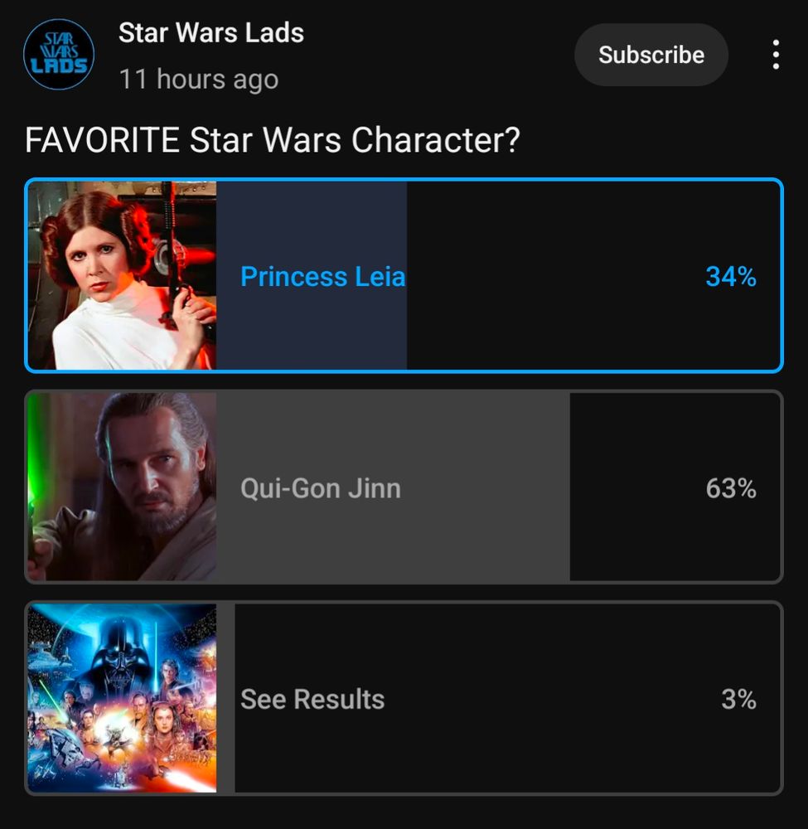Click the 63% result for Qui-Gon Jinn
Image resolution: width=808 pixels, height=829 pixels.
731,488
